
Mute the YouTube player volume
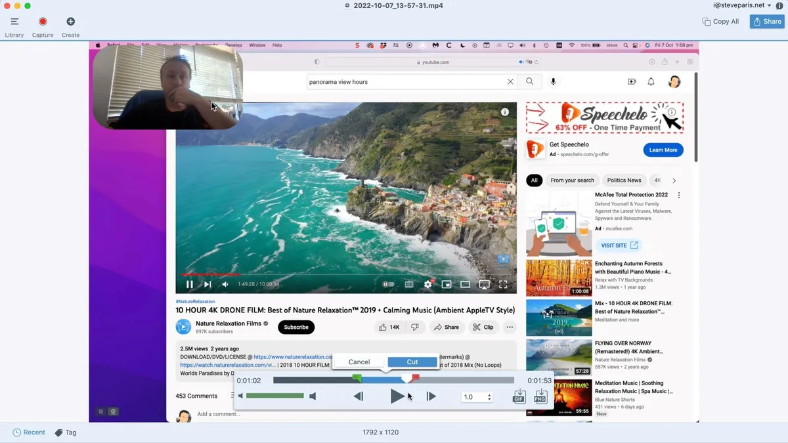click(x=225, y=284)
